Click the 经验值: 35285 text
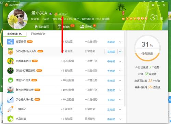 point(40,19)
